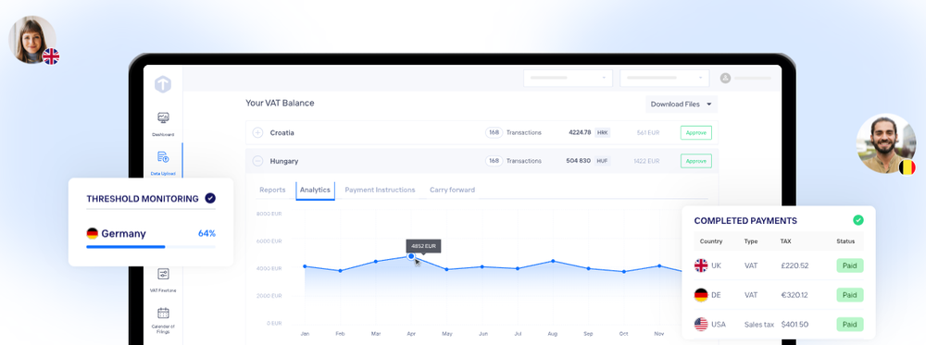Open the user account avatar icon

click(x=725, y=78)
